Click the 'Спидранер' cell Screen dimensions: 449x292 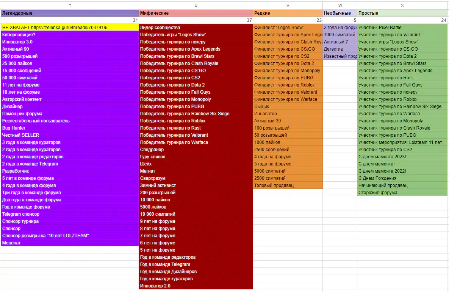196,150
